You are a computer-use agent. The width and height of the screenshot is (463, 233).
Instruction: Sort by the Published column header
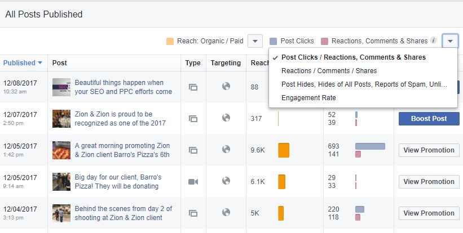pyautogui.click(x=23, y=63)
